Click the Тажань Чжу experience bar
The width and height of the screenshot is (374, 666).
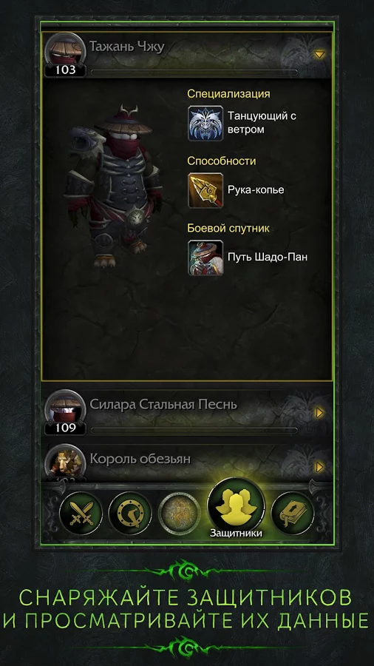pyautogui.click(x=194, y=73)
